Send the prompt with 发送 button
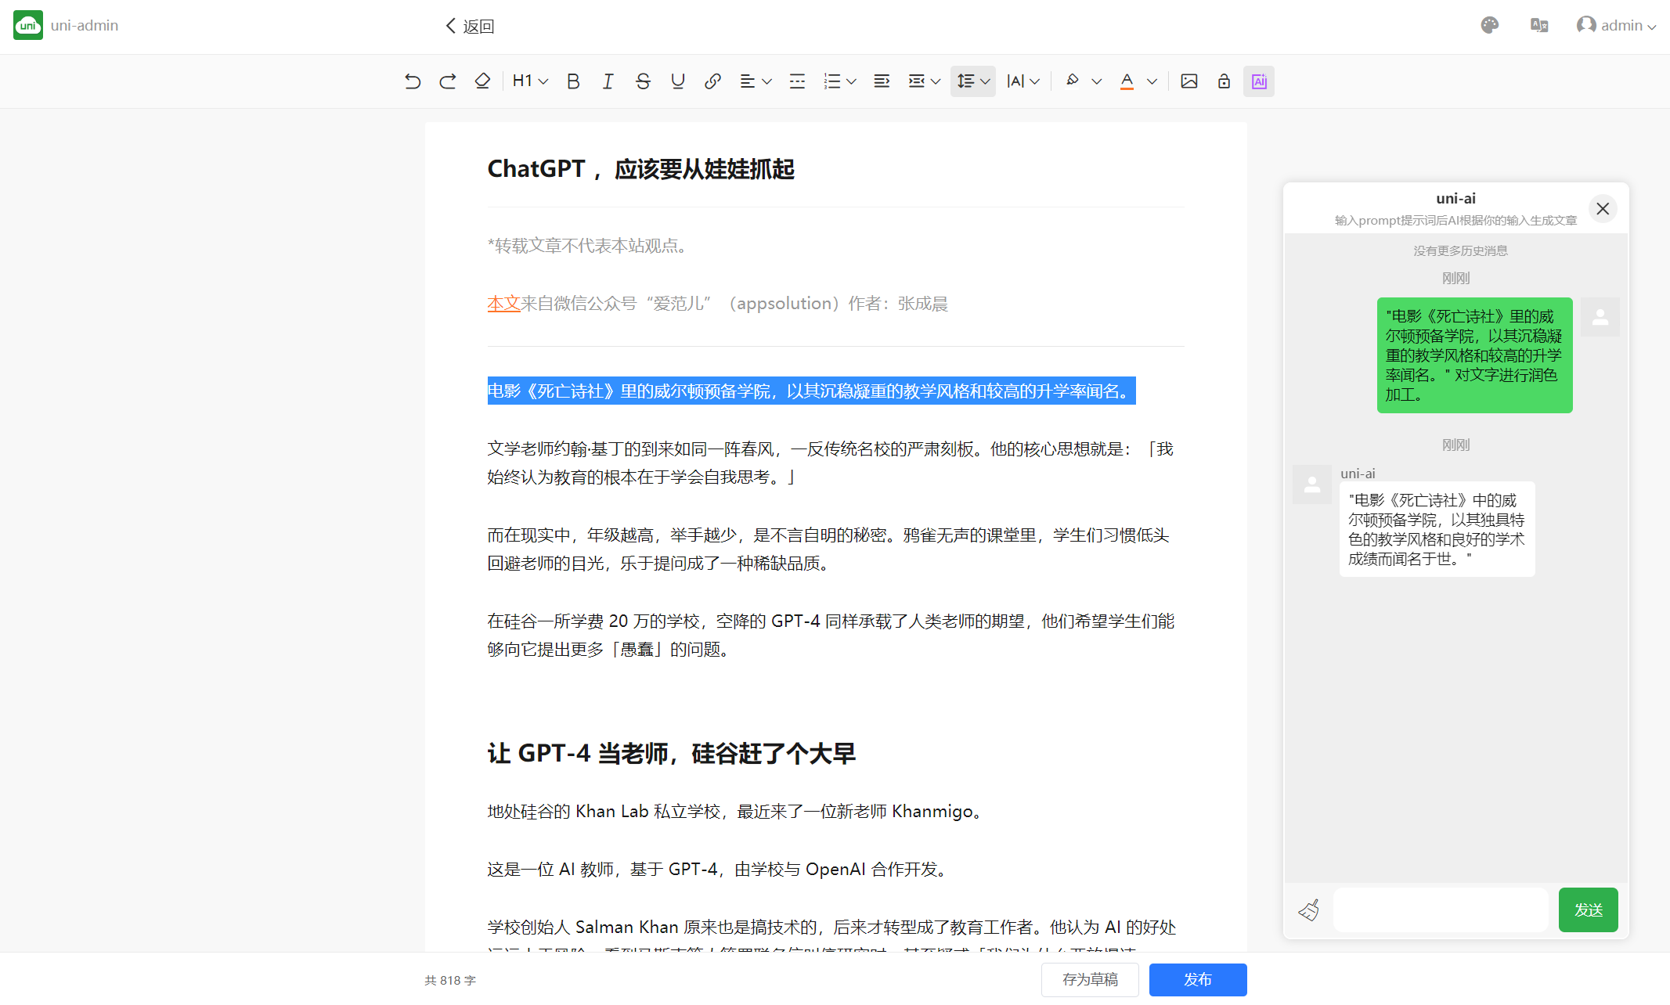This screenshot has width=1670, height=1005. coord(1588,910)
